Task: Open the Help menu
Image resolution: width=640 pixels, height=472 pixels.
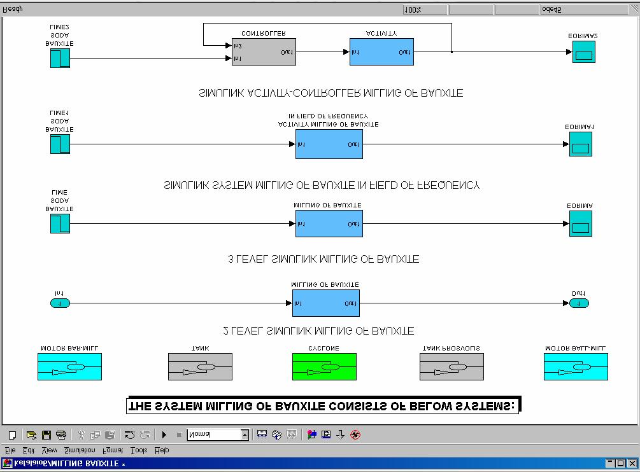Action: pos(162,450)
